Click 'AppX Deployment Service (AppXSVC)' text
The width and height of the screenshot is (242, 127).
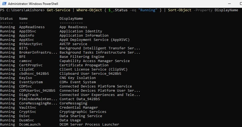95,40
